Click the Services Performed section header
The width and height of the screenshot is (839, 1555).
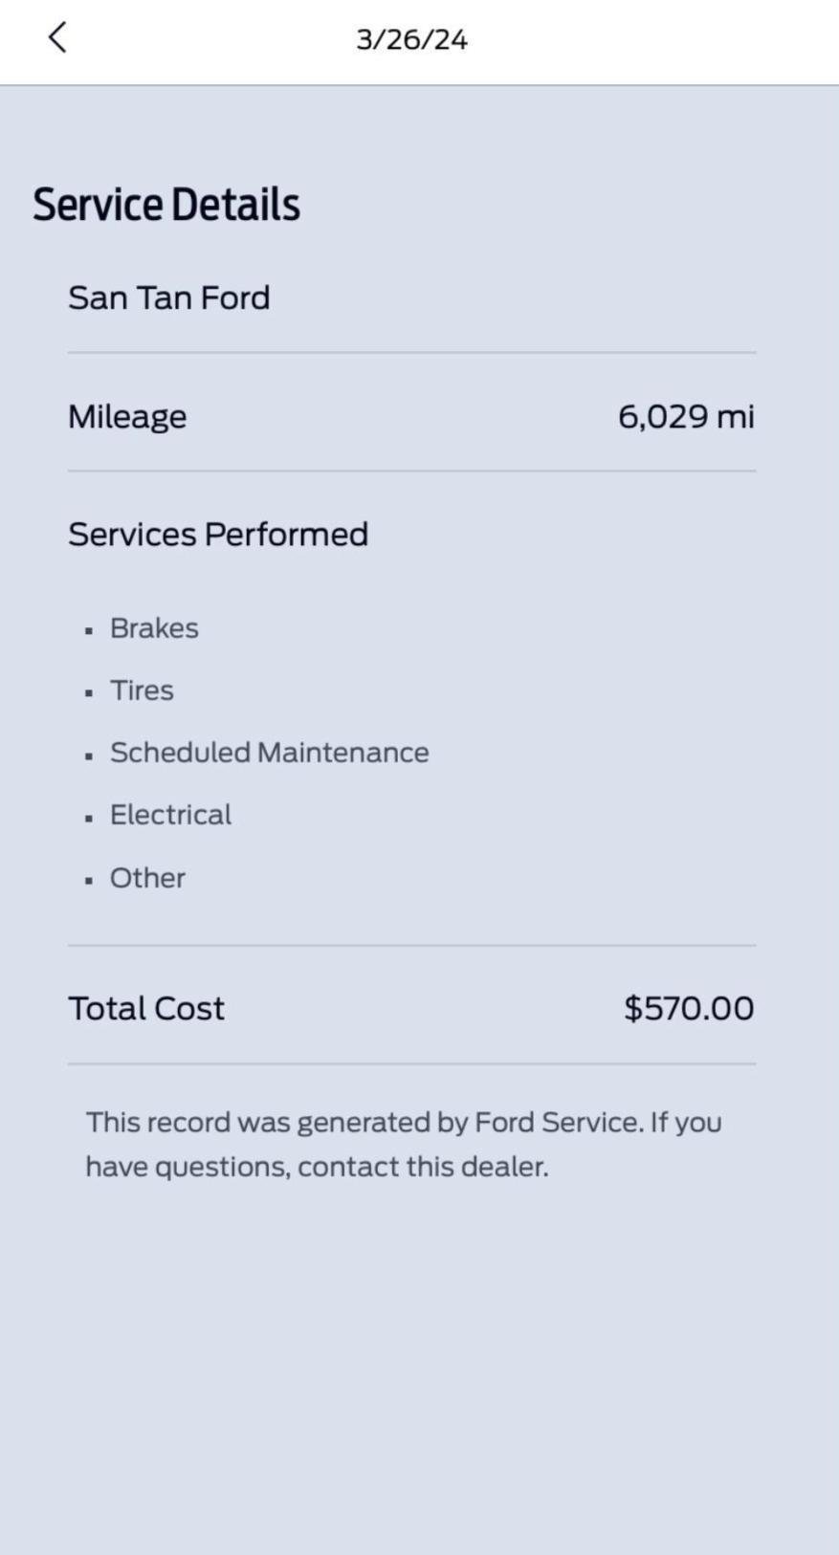pyautogui.click(x=218, y=535)
